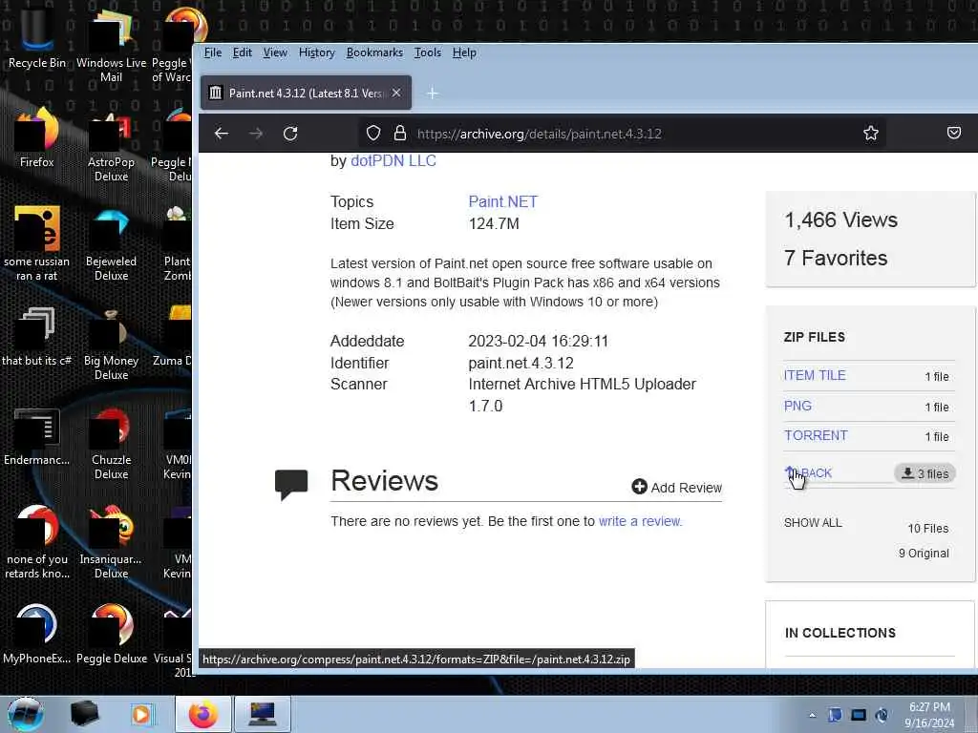Click Add Review

[x=677, y=488]
